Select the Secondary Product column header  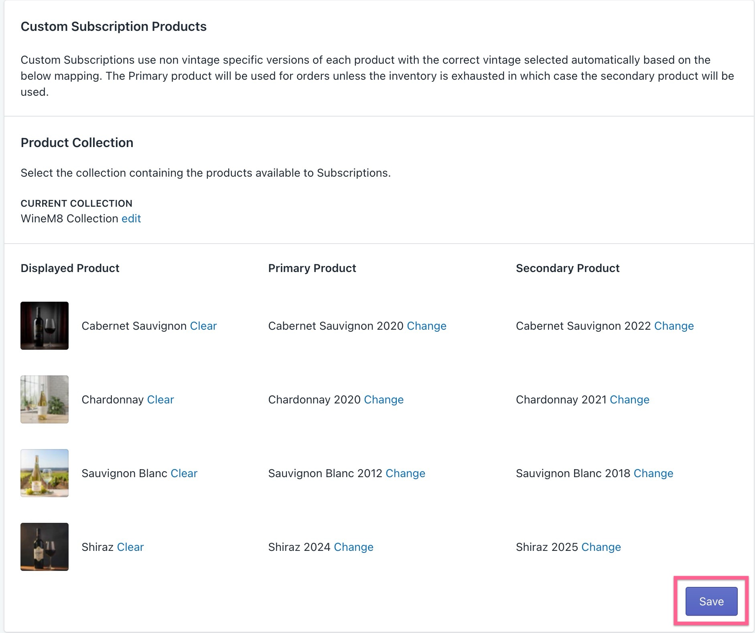[568, 268]
